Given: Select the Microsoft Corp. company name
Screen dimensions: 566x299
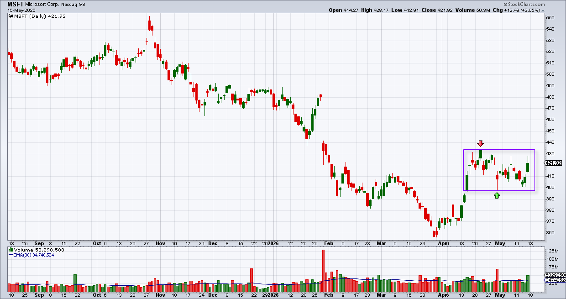Looking at the screenshot, I should pos(43,4).
